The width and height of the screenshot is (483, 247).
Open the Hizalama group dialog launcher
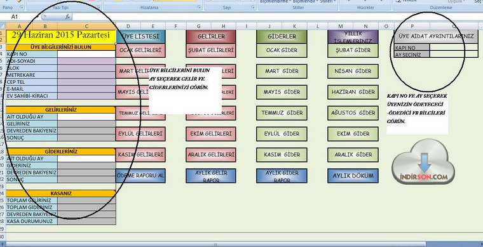click(200, 7)
